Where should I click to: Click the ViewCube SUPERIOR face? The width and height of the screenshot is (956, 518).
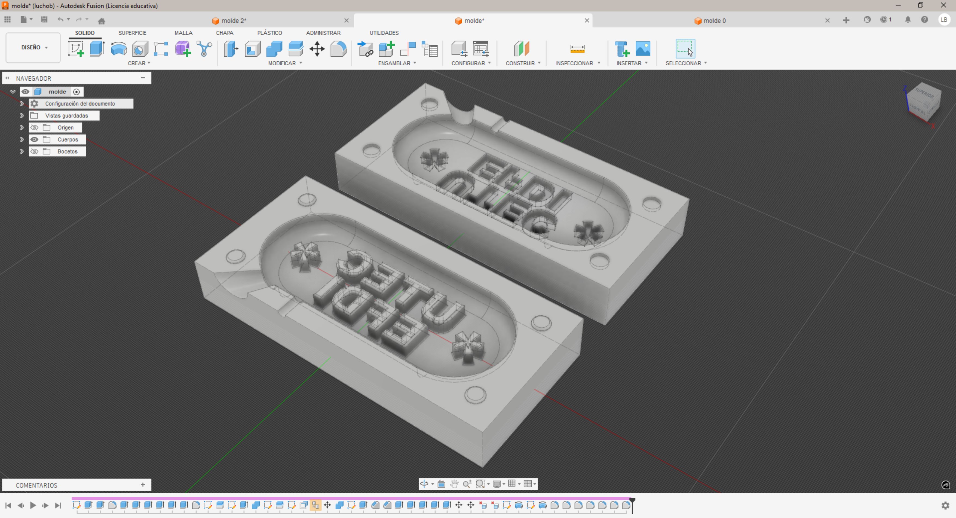924,93
